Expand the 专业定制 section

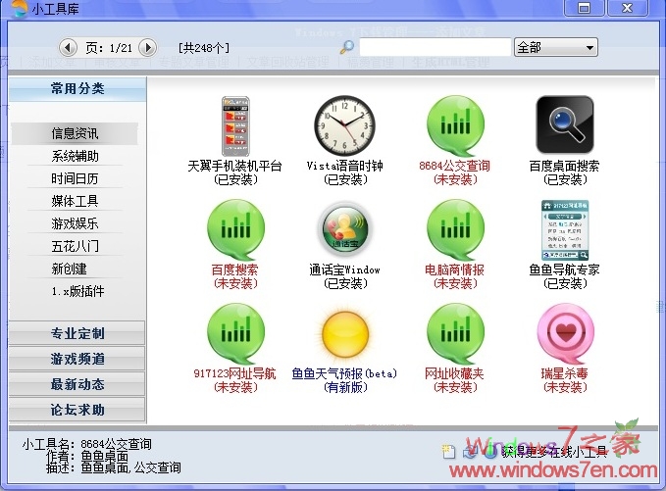point(77,333)
